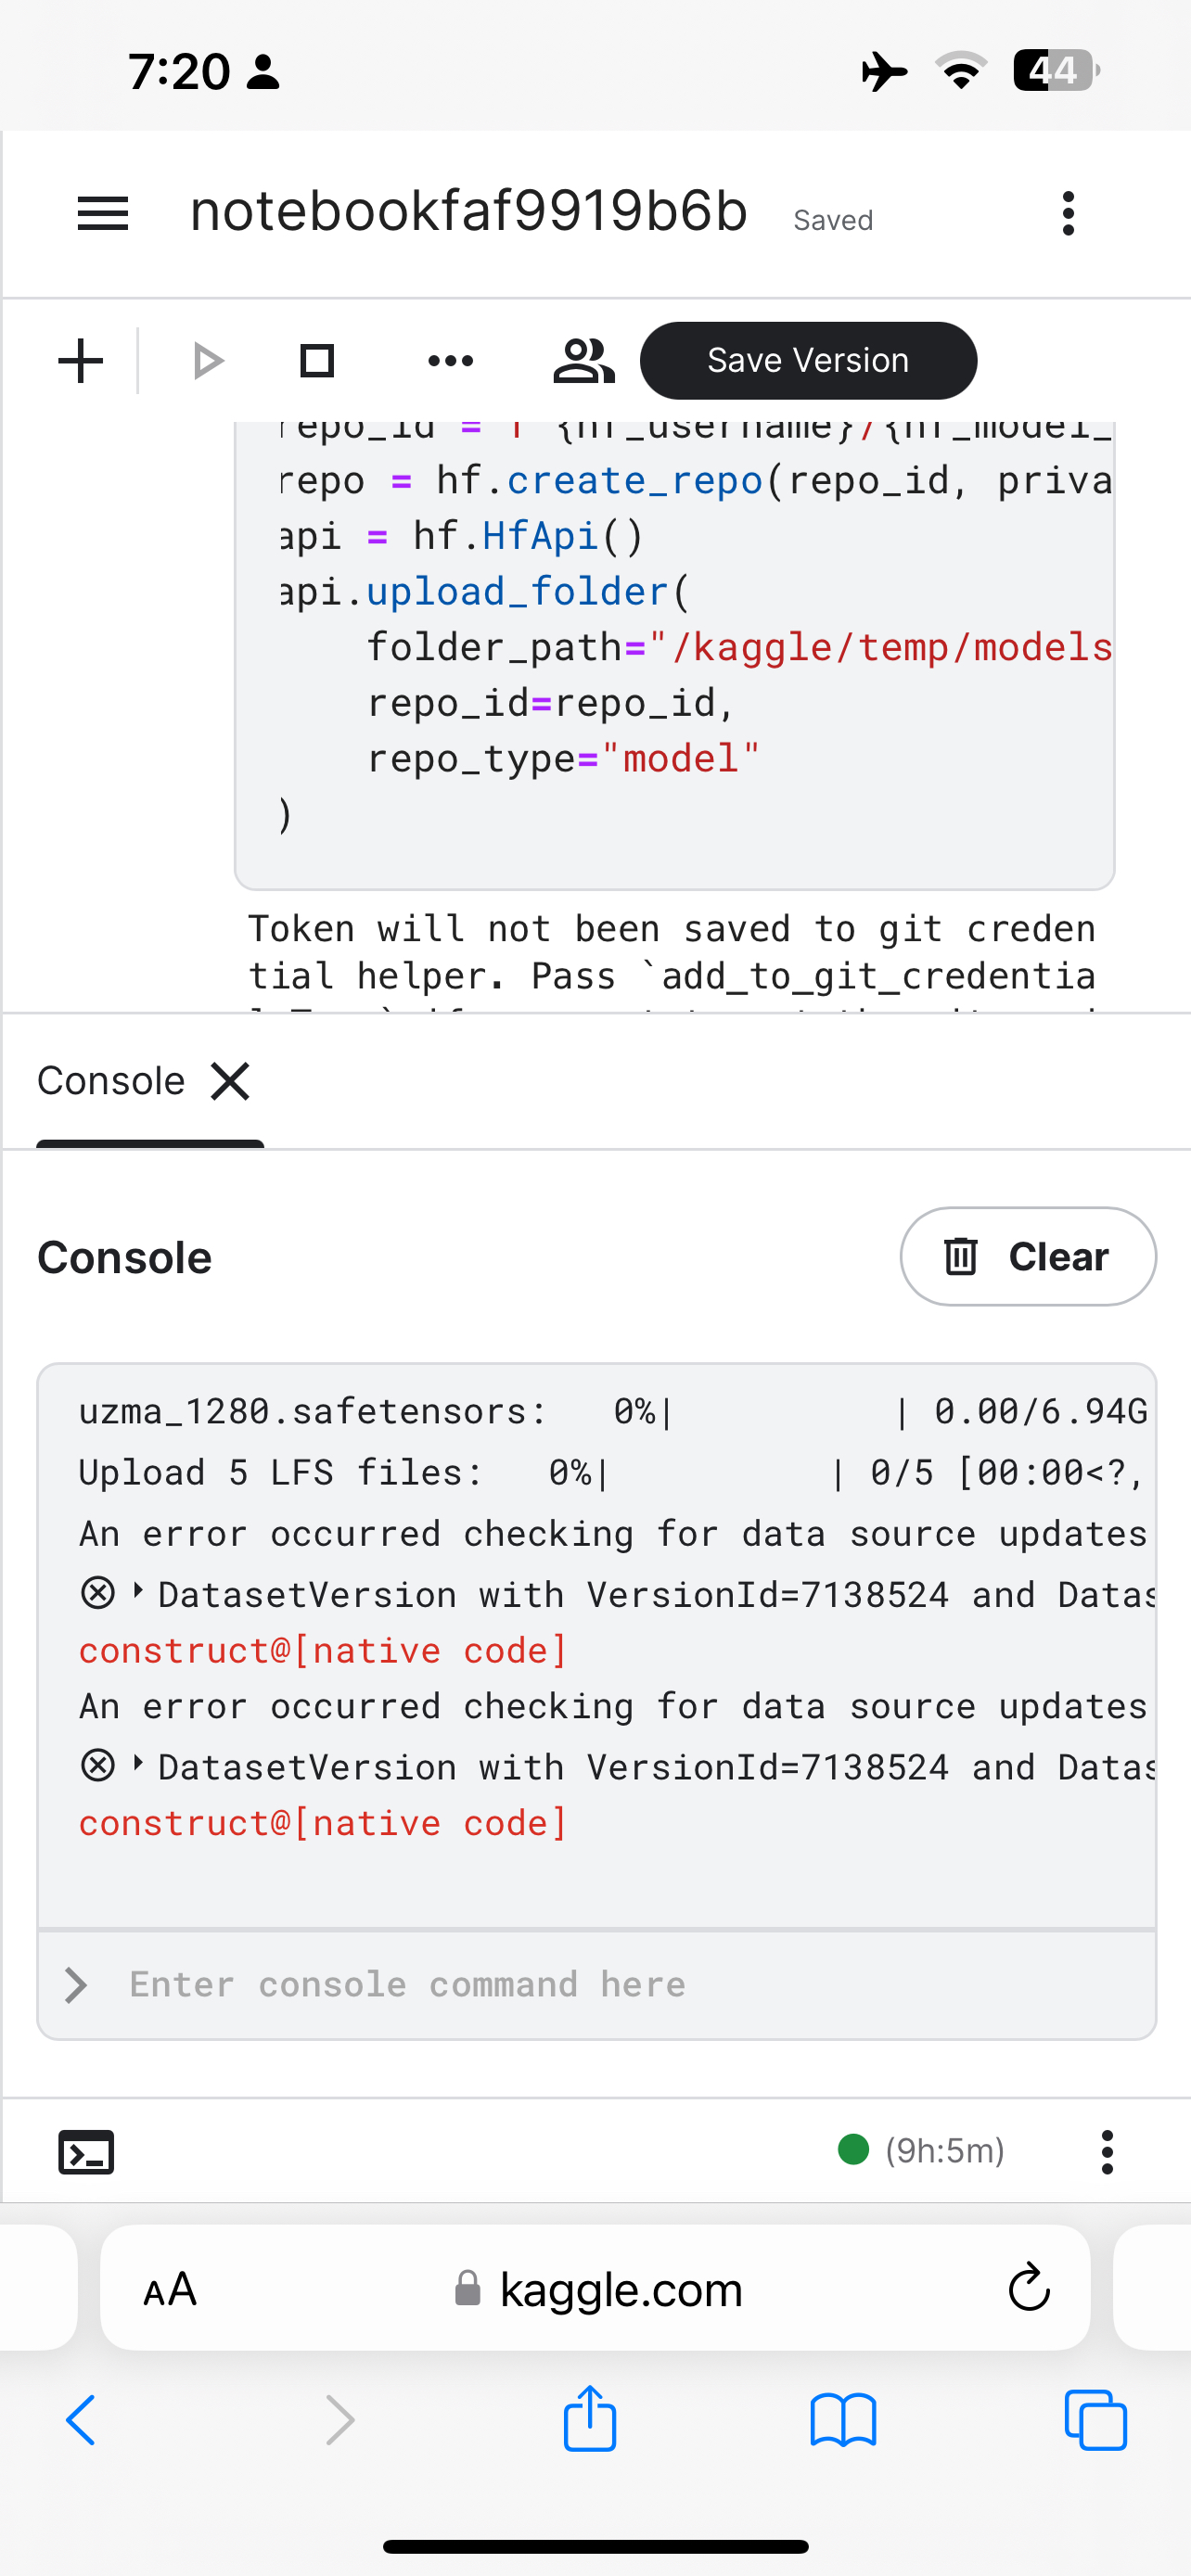
Task: Open Safari share sheet icon
Action: pyautogui.click(x=590, y=2420)
